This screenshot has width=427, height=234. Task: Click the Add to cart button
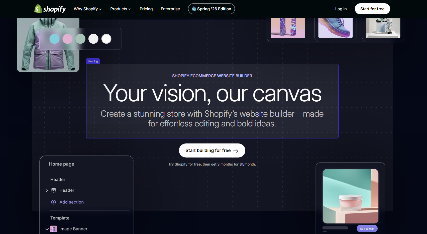(x=367, y=228)
